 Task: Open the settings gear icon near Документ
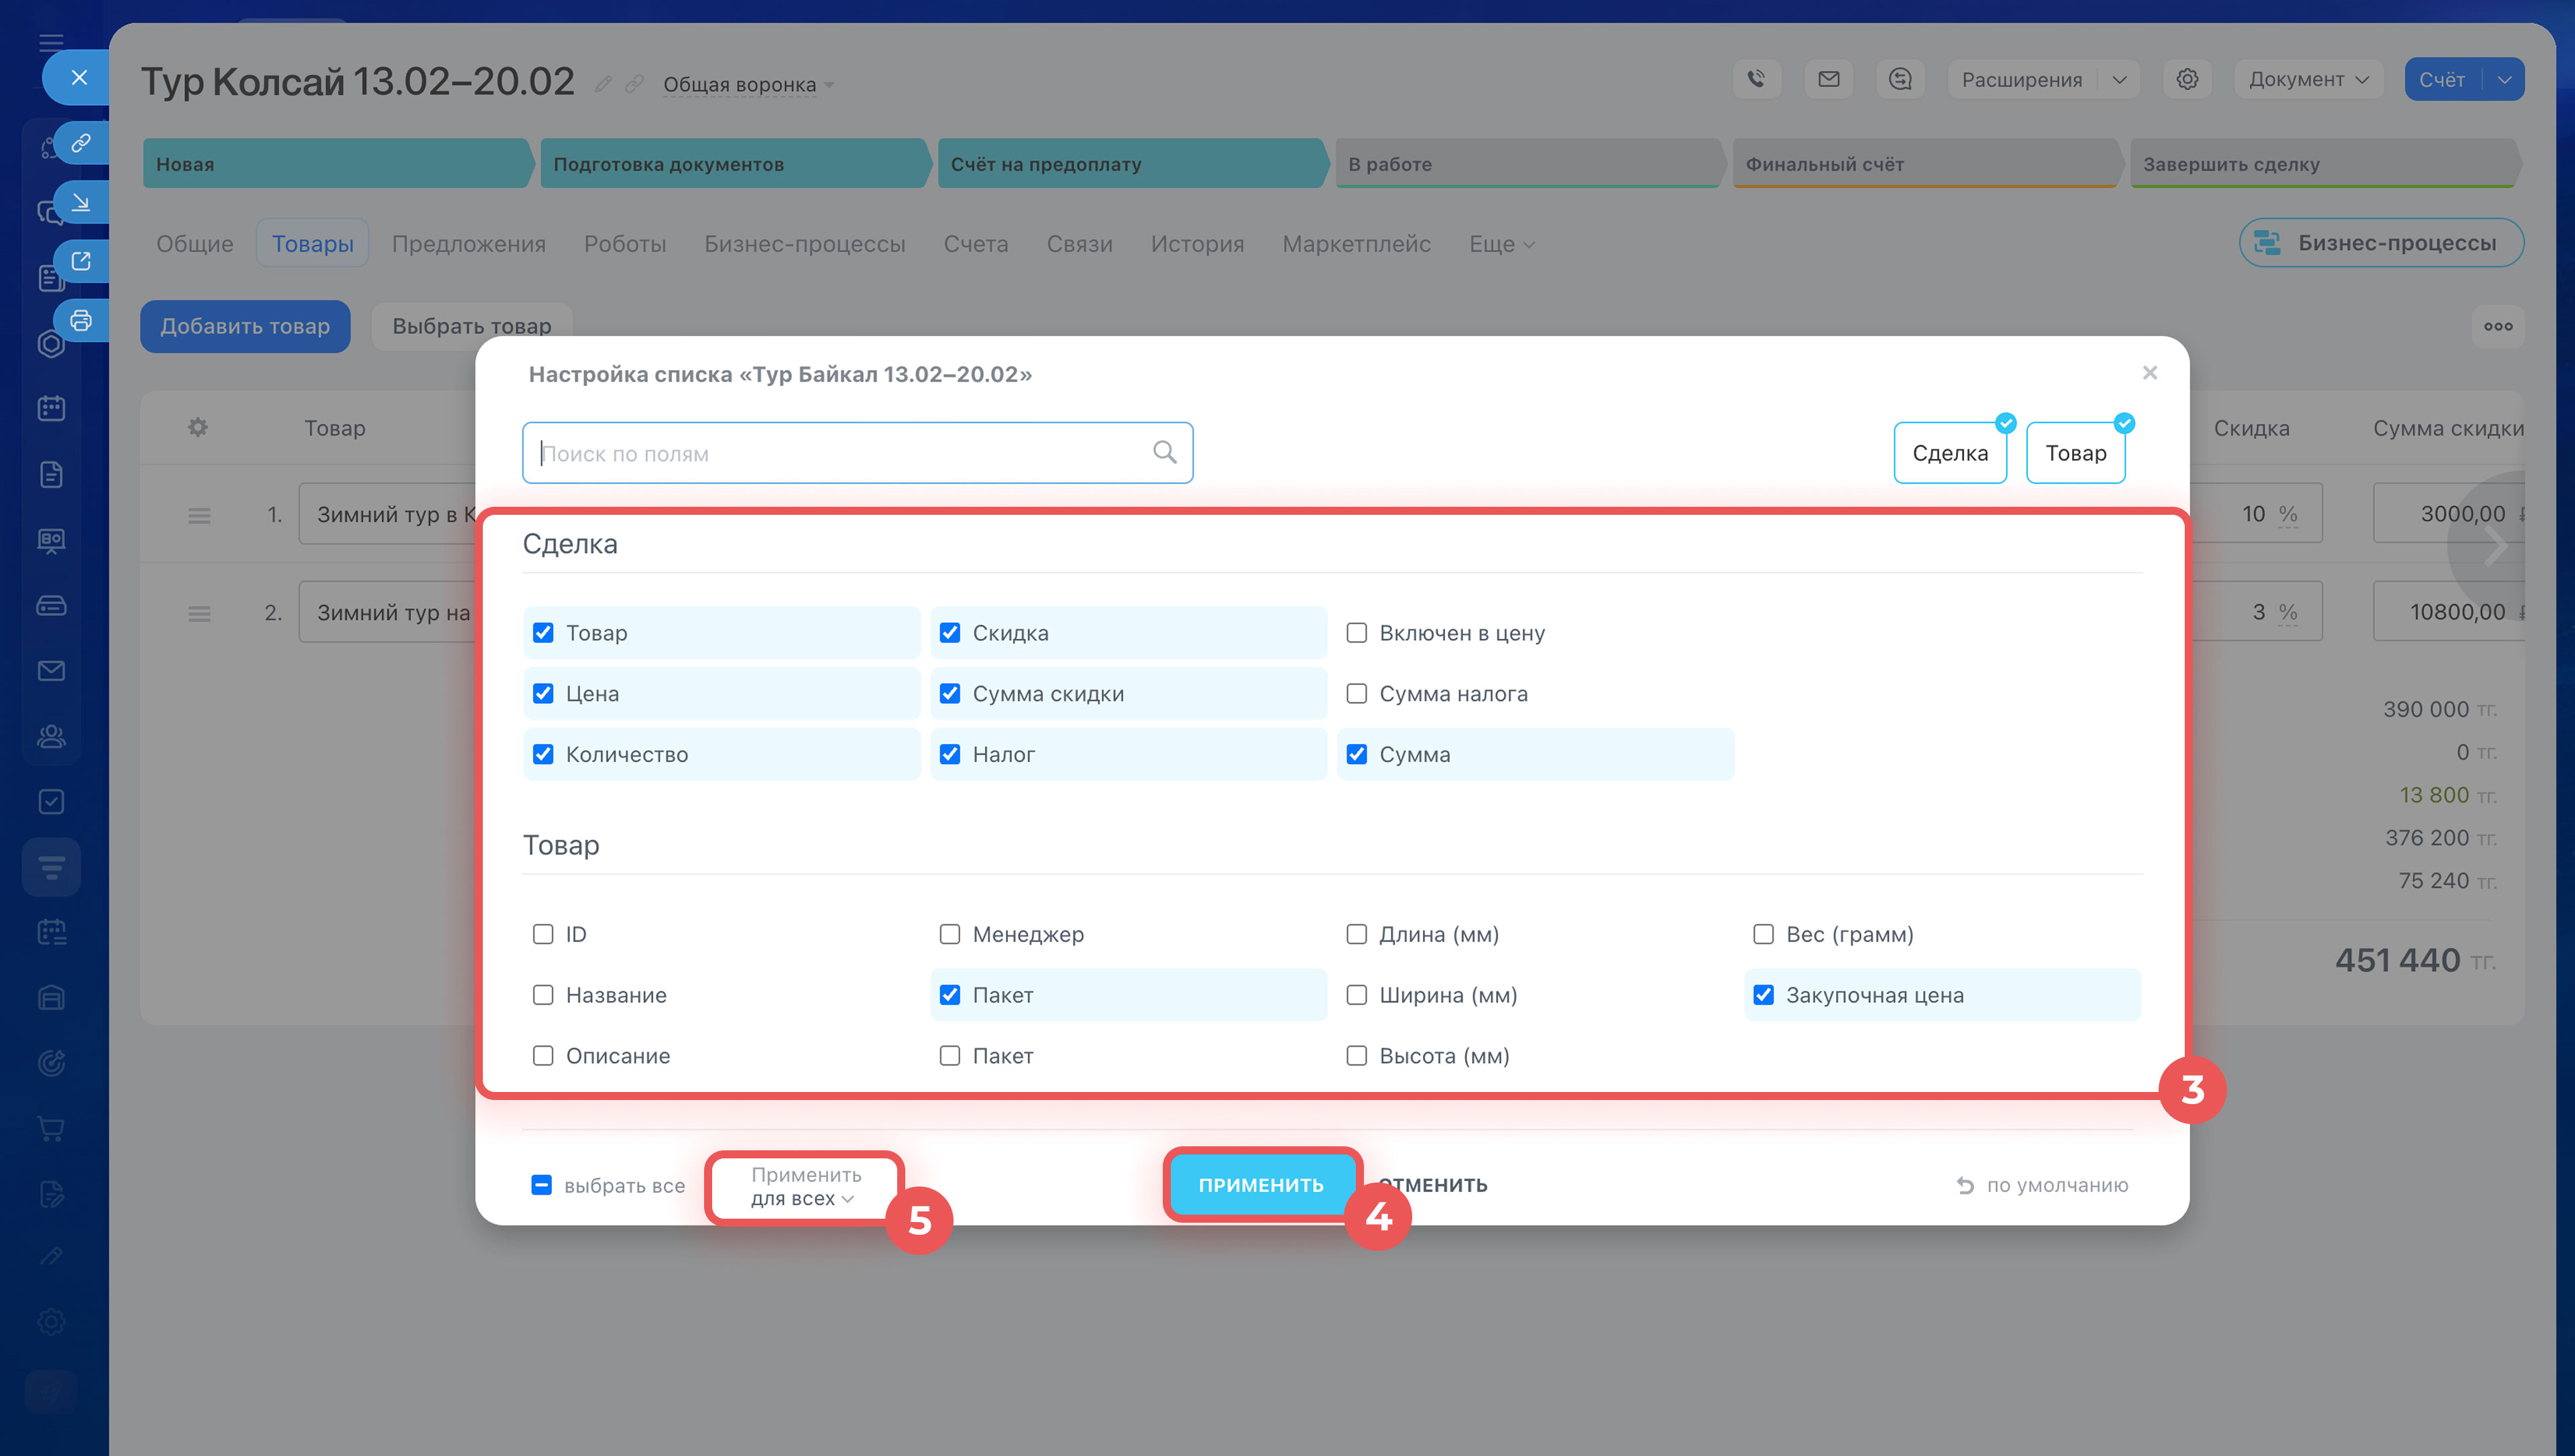click(x=2187, y=79)
